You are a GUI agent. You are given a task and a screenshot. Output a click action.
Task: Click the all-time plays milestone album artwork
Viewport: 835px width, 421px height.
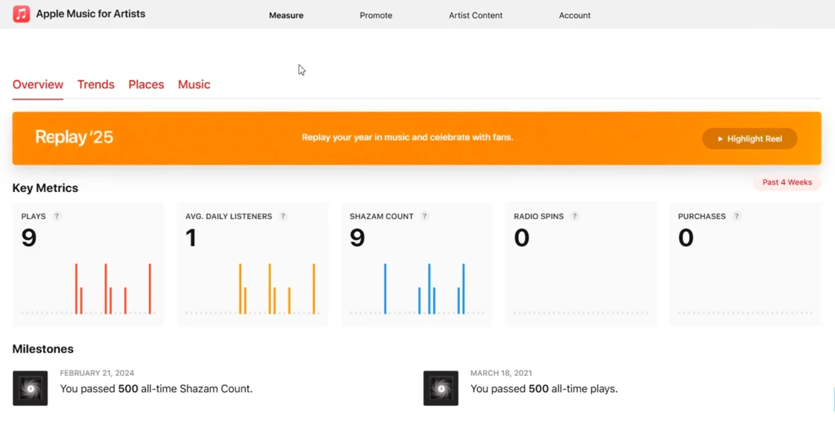tap(441, 389)
